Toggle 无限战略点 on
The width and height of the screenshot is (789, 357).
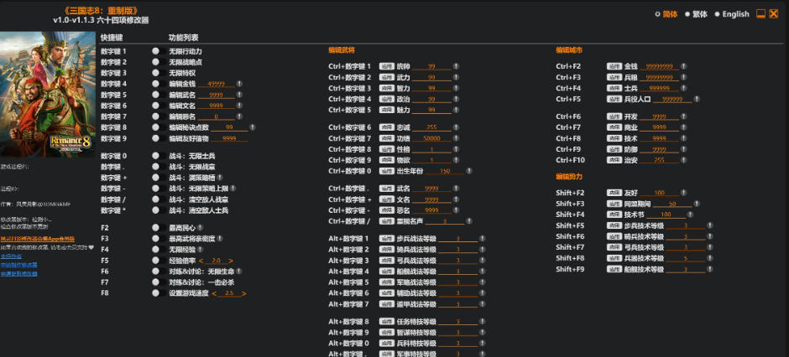click(159, 62)
